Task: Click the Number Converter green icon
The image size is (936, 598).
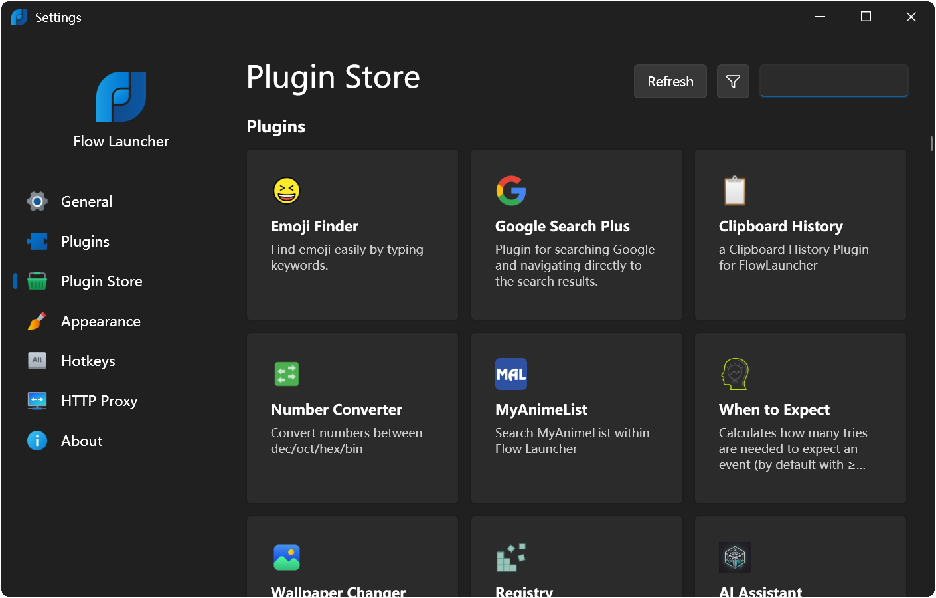Action: tap(286, 373)
